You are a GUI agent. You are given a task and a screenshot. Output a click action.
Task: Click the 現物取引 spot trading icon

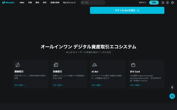point(17,65)
